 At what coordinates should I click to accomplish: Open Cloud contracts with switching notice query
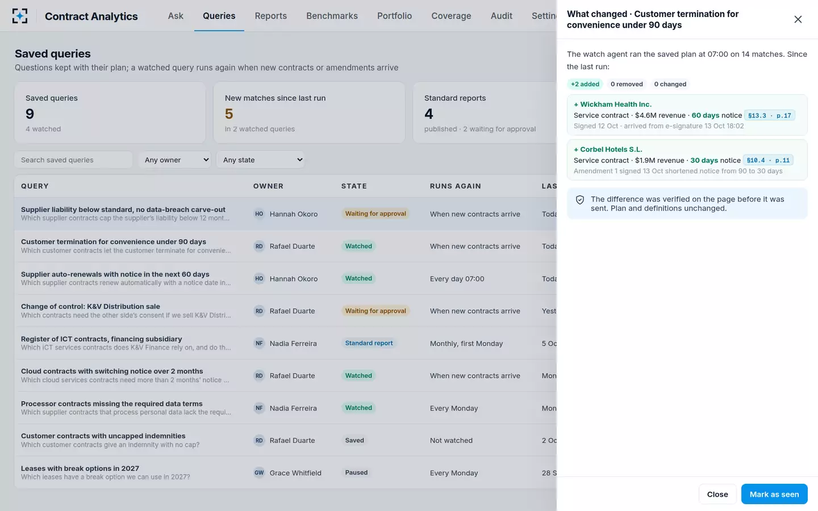coord(112,371)
